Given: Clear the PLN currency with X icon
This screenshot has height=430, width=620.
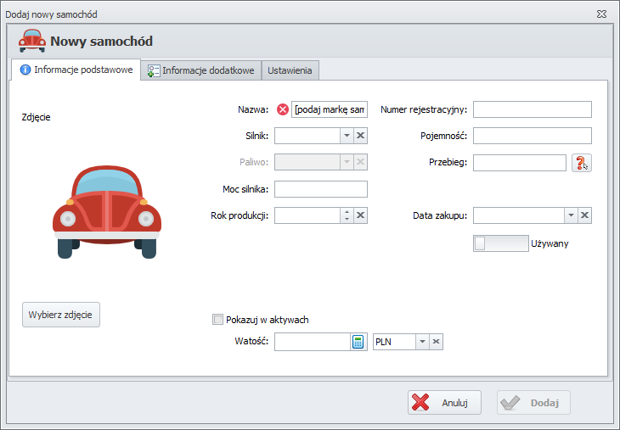Looking at the screenshot, I should 436,341.
